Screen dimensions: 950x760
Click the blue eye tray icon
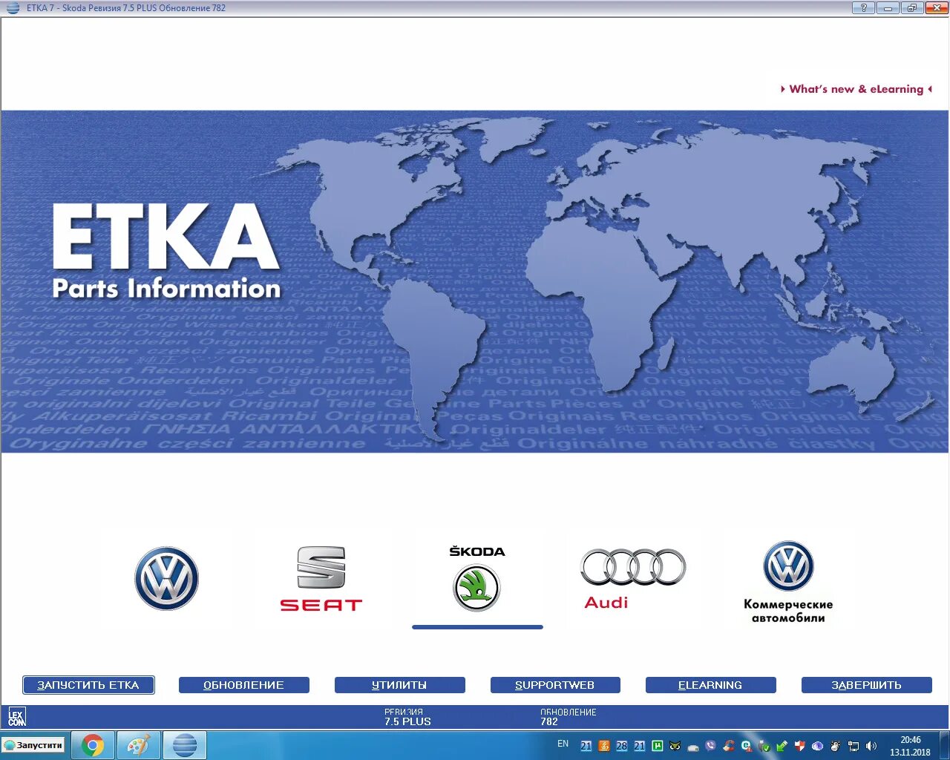(x=817, y=746)
